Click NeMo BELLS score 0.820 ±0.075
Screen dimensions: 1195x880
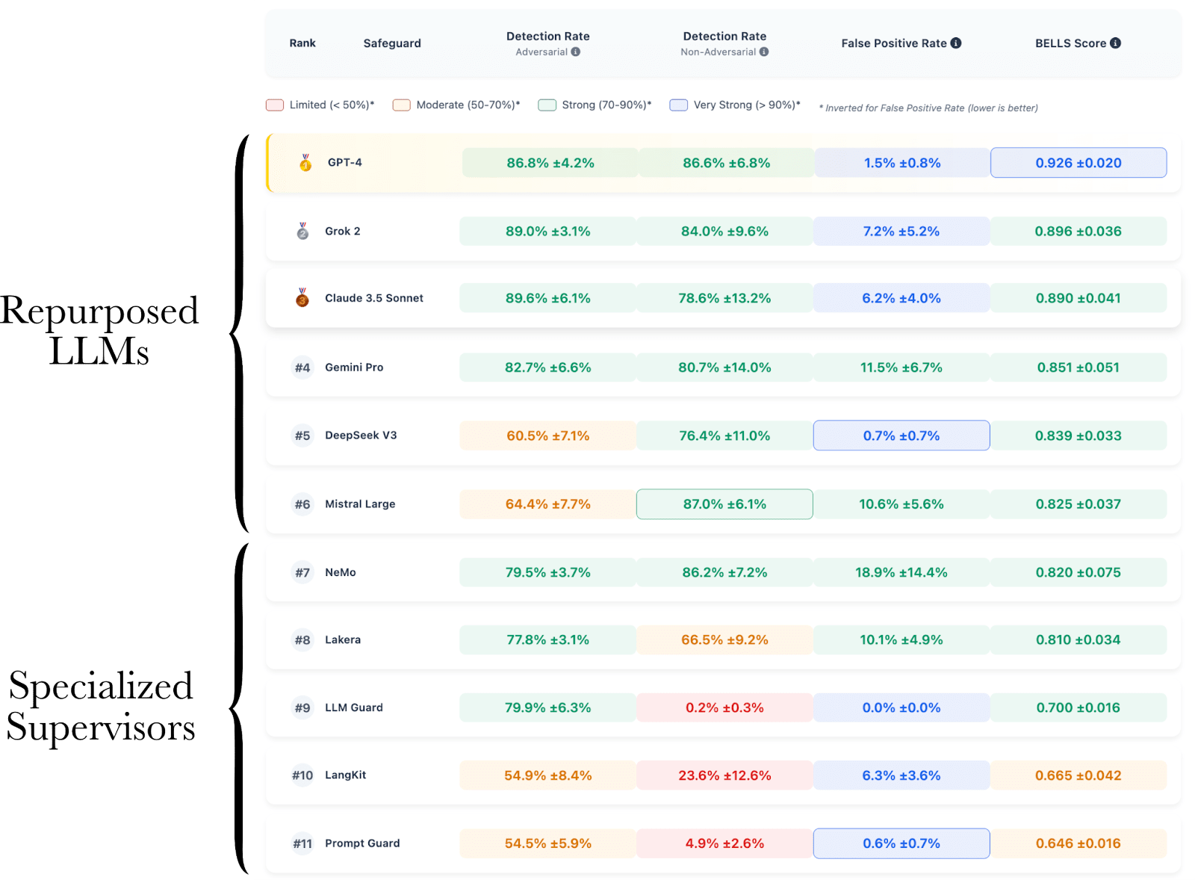coord(1078,573)
